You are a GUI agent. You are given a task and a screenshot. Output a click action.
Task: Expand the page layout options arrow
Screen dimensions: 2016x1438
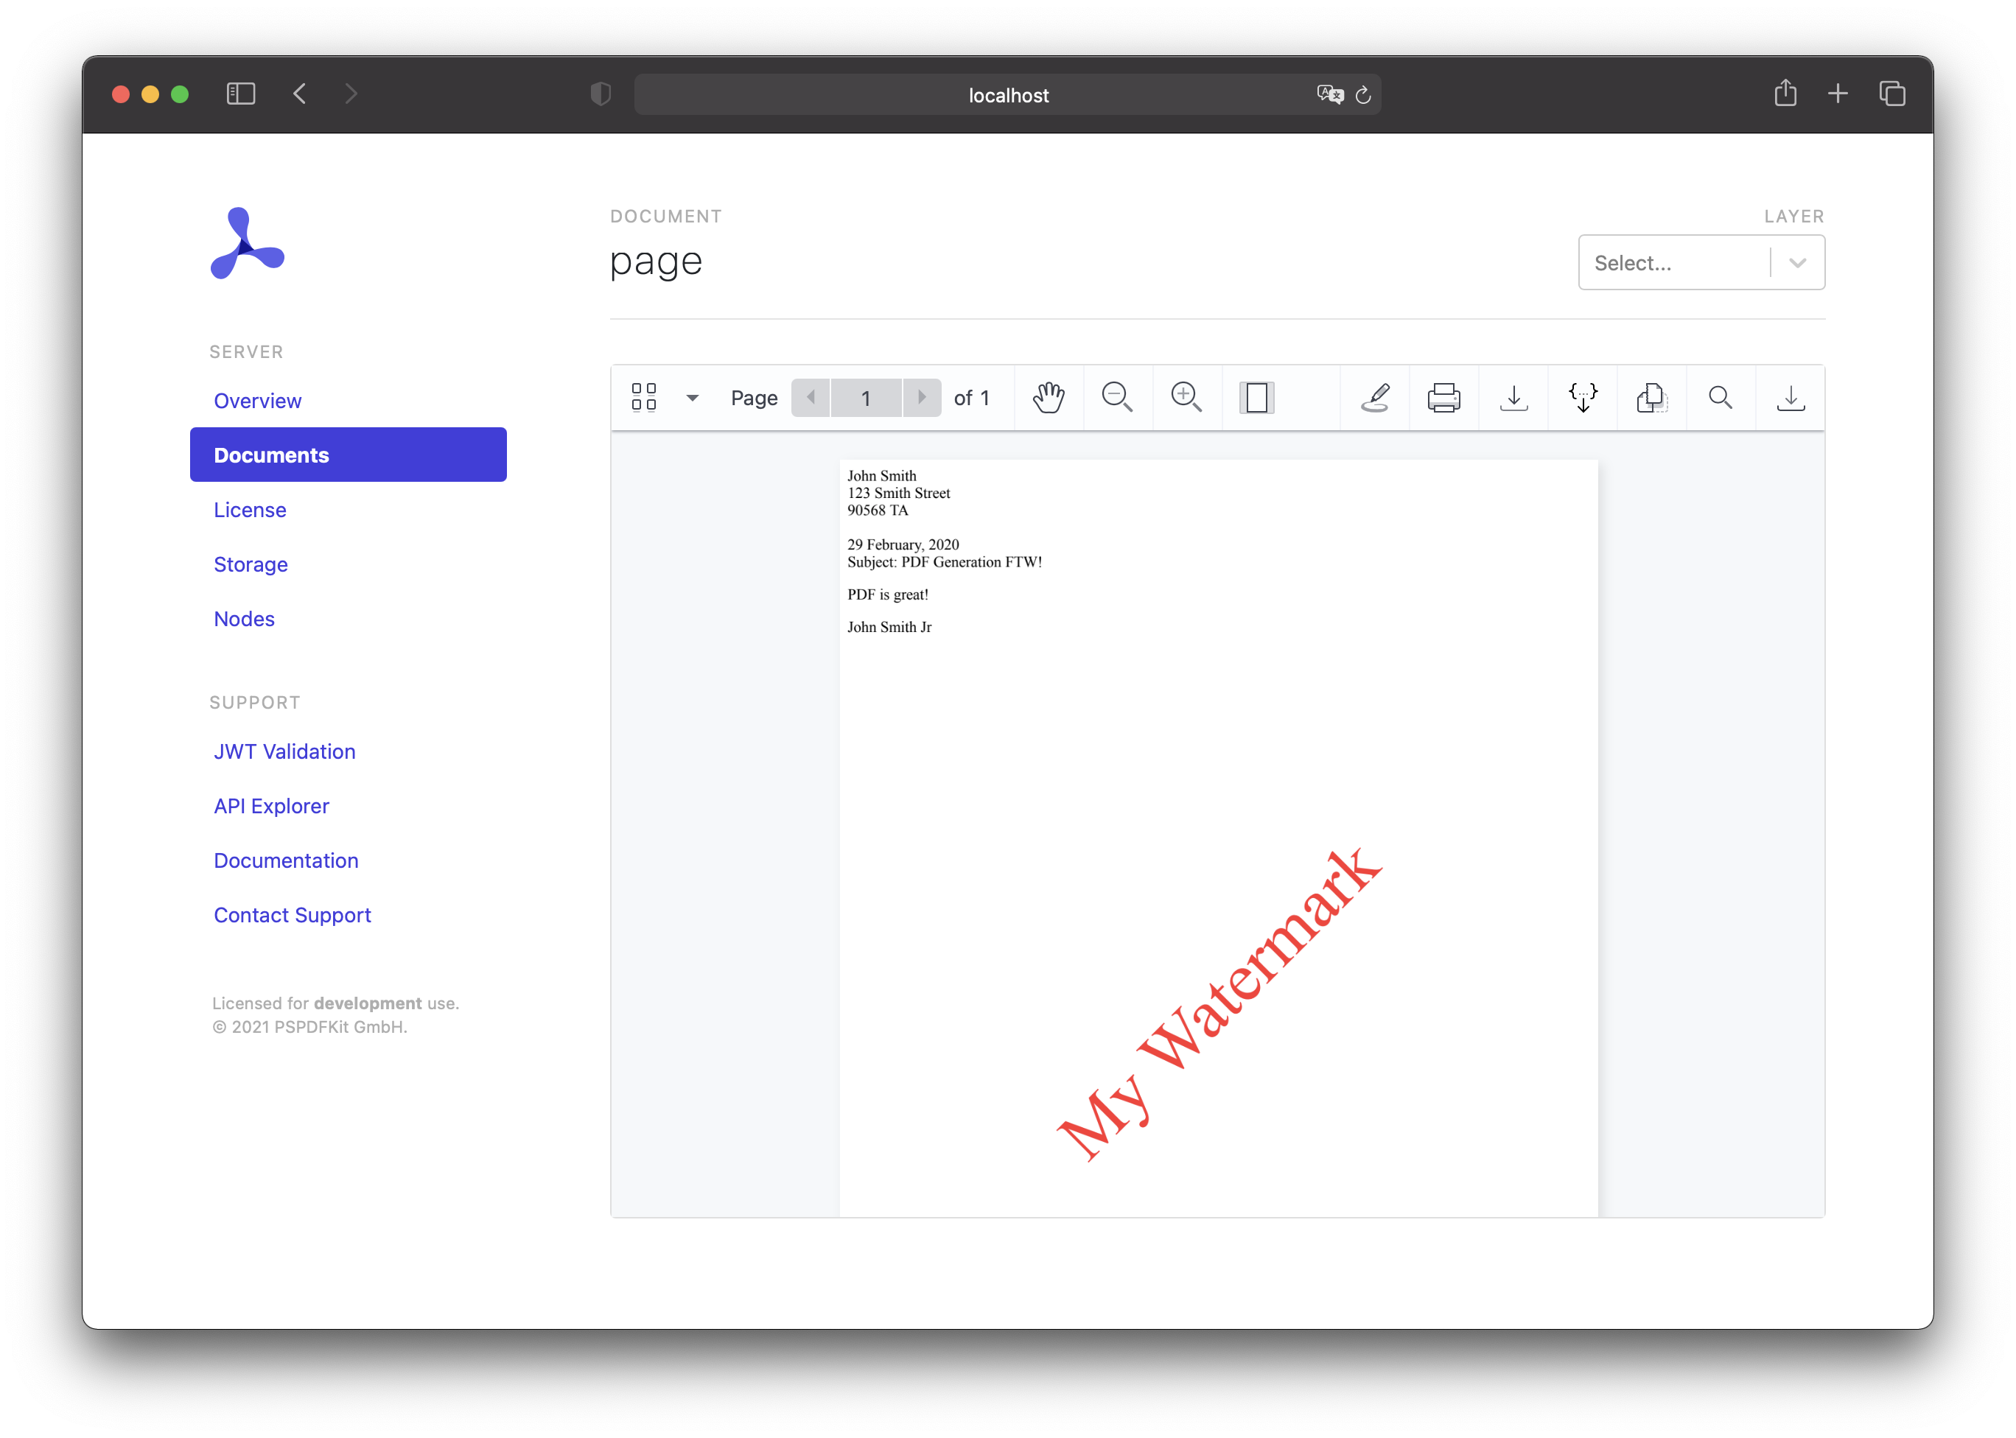(x=693, y=398)
